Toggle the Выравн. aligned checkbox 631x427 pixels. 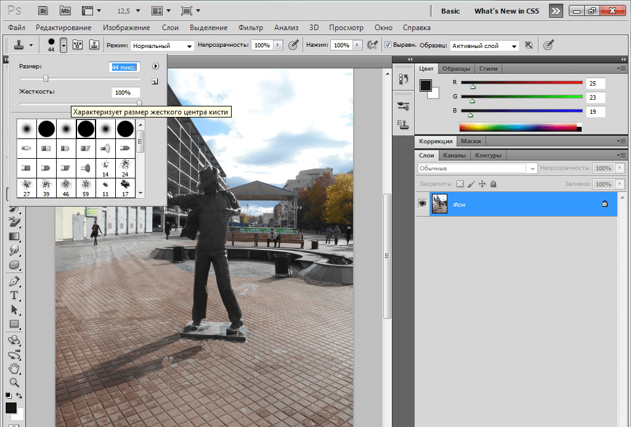(x=388, y=45)
